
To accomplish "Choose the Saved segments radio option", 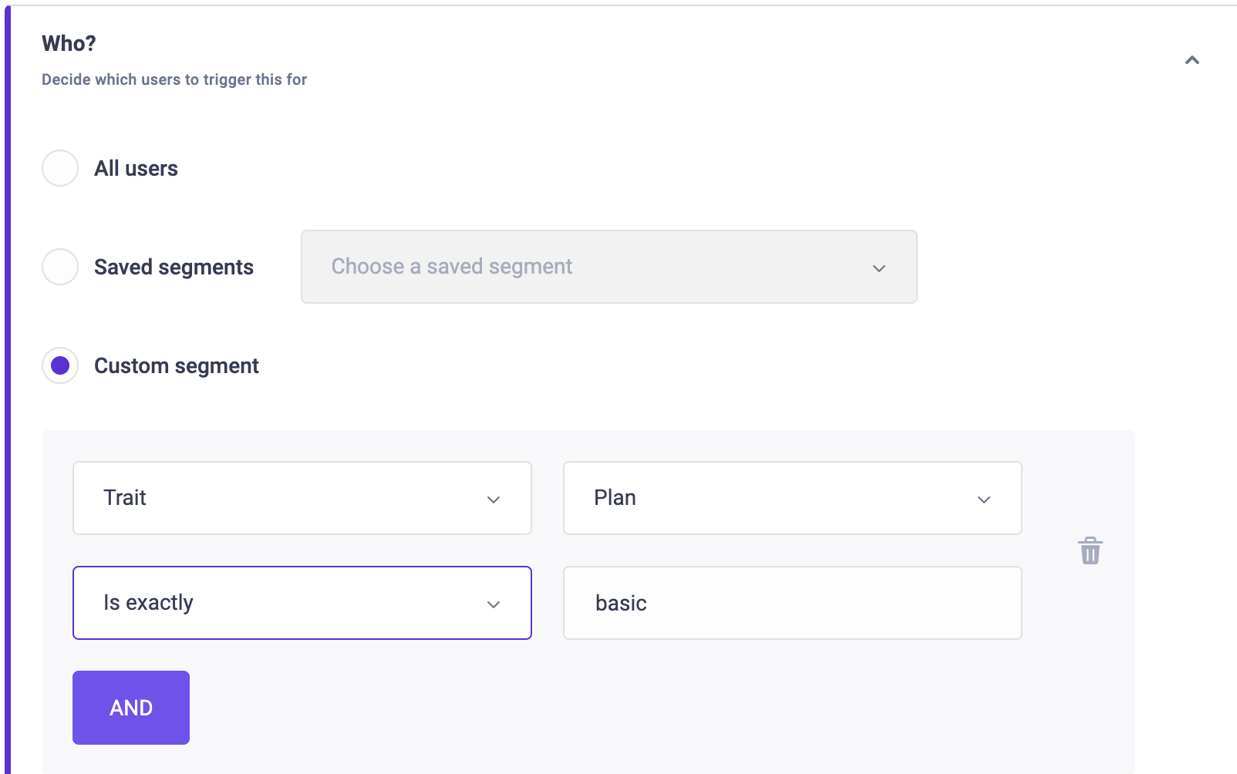I will pos(60,267).
